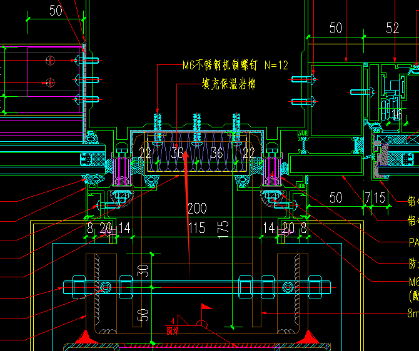Click the left 22 dimension text
This screenshot has width=419, height=351.
145,153
